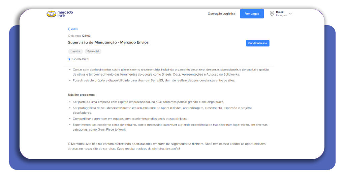The height and width of the screenshot is (180, 345).
Task: Click the heading Nós lhe propomos:
Action: pos(82,95)
